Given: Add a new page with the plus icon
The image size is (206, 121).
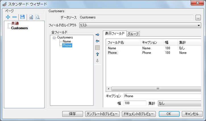Looking at the screenshot, I should [x=8, y=17].
